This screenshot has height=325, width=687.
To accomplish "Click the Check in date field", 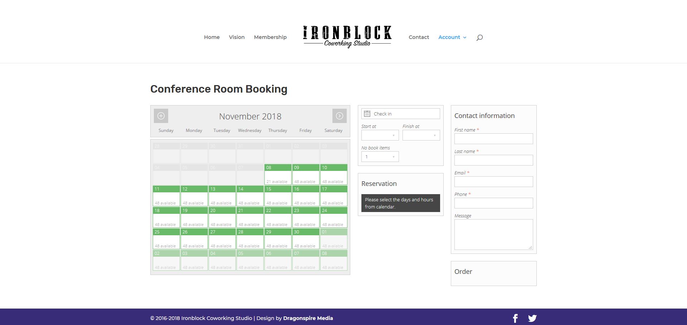I will [401, 114].
